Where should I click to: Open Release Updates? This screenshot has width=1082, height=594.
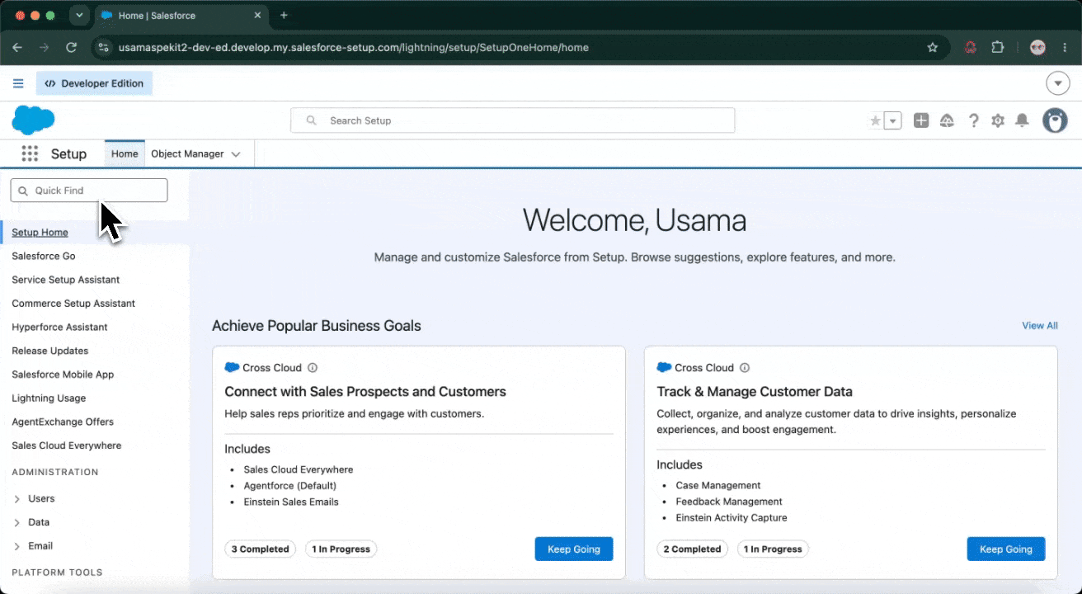(x=50, y=351)
